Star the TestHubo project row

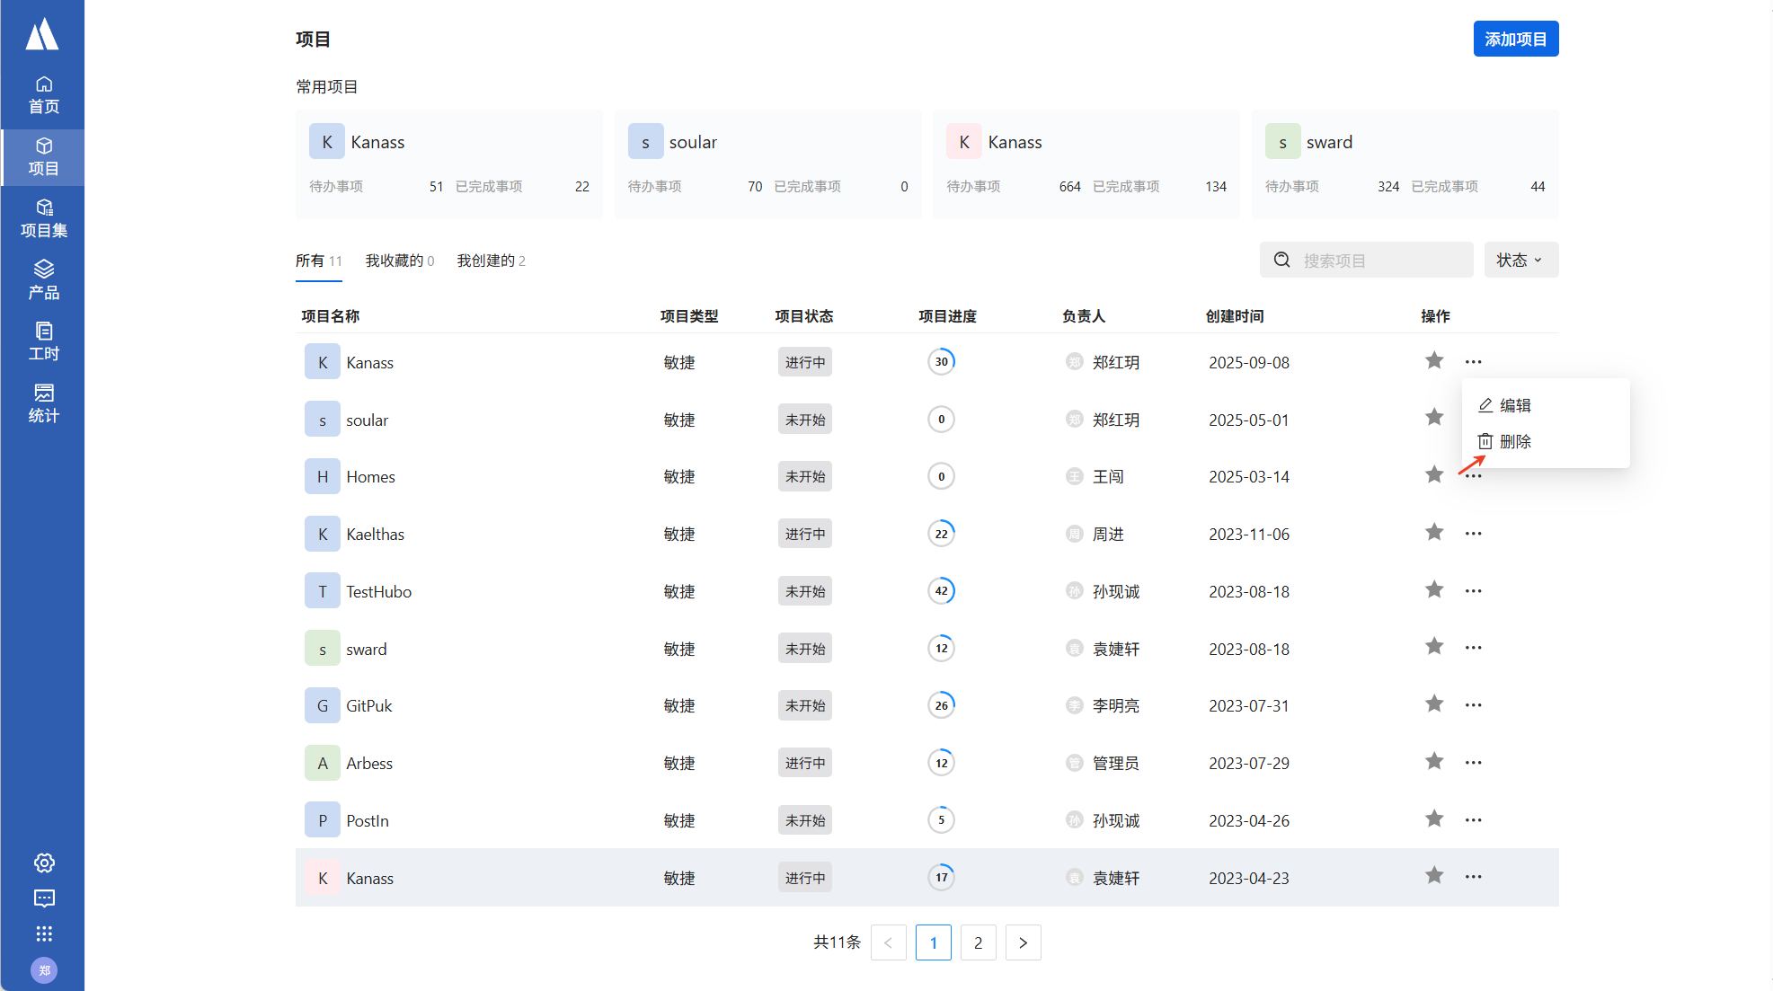tap(1434, 590)
